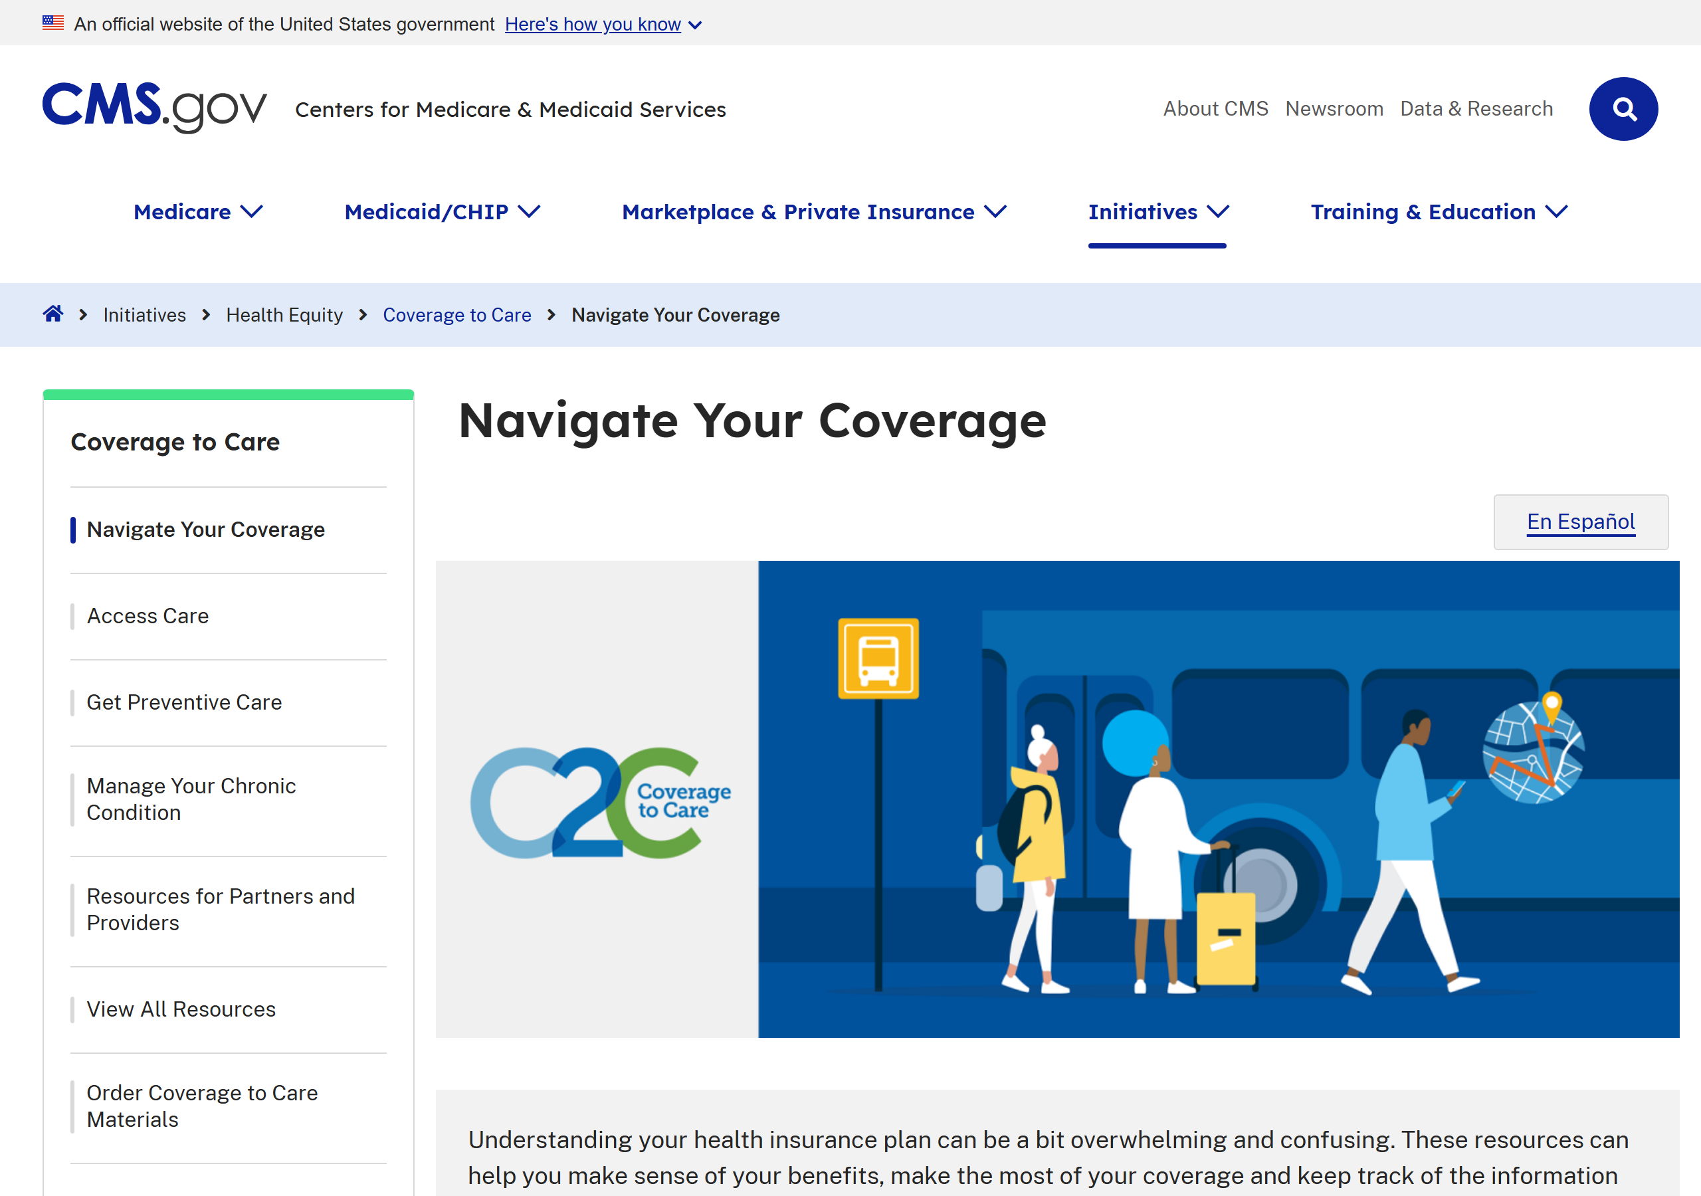Open the search with the magnifier icon

point(1623,109)
